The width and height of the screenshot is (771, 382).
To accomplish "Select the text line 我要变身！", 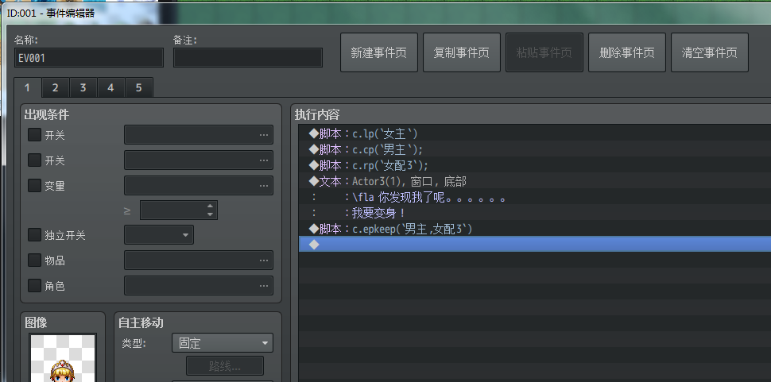I will pyautogui.click(x=534, y=213).
